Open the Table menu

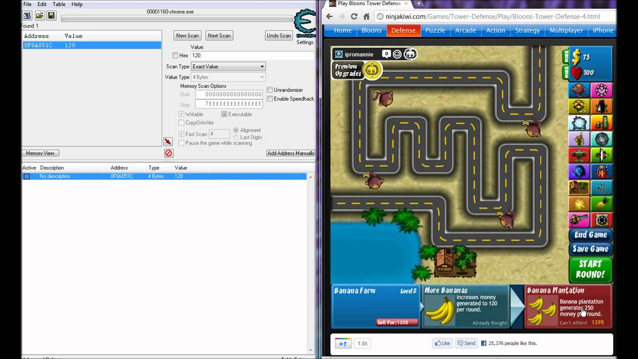tap(59, 4)
